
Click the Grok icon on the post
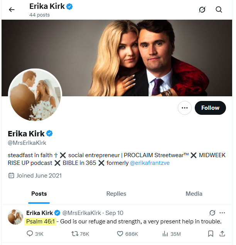[x=212, y=213]
